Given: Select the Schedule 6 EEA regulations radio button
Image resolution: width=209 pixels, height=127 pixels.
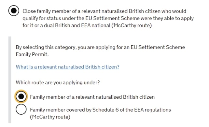Looking at the screenshot, I should click(x=21, y=109).
